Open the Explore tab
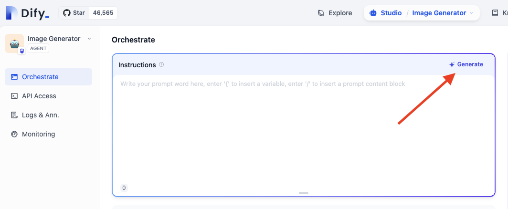Screen dimensions: 508x209 click(335, 13)
